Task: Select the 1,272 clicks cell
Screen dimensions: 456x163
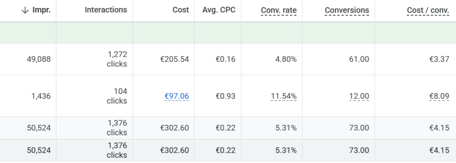Action: coord(117,59)
